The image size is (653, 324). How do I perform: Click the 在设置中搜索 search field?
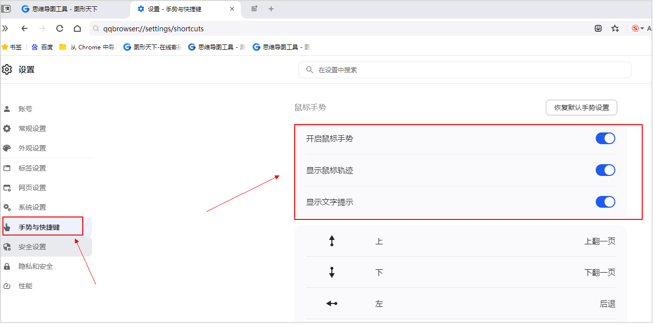click(465, 70)
